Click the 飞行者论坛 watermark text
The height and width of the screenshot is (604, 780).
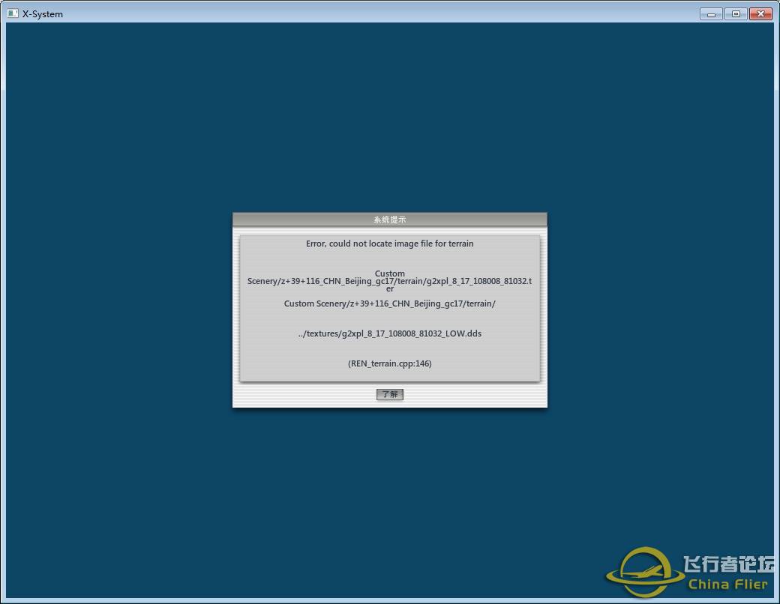tap(727, 564)
